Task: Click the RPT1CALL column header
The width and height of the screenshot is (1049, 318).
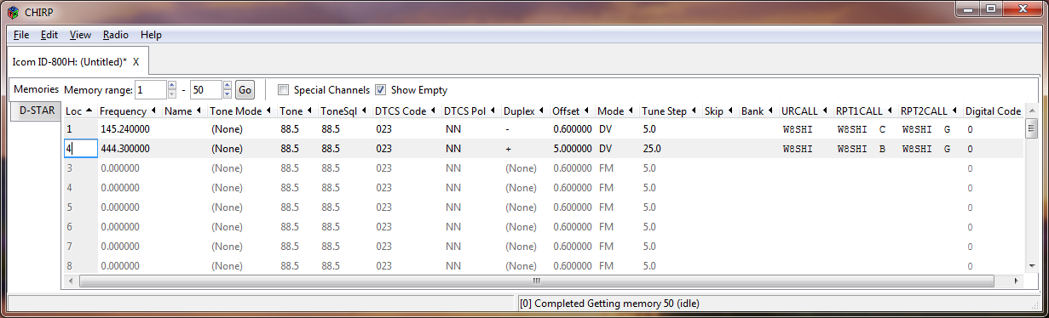Action: [866, 111]
